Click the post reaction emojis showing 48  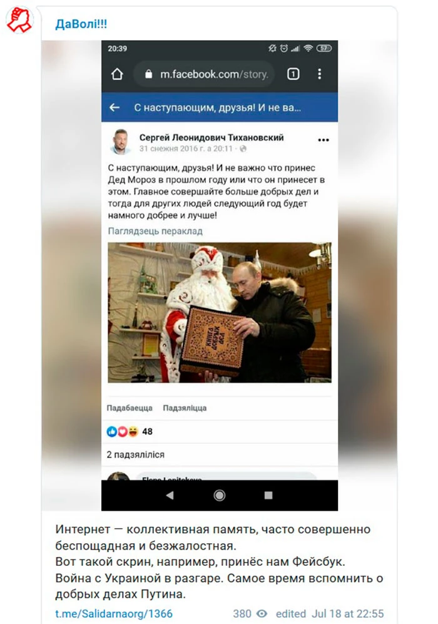coord(130,431)
